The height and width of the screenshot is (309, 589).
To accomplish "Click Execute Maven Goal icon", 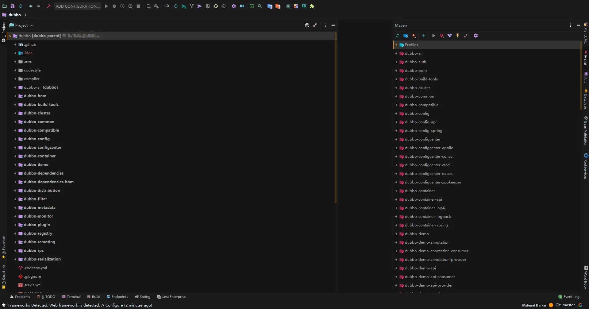I will [442, 36].
